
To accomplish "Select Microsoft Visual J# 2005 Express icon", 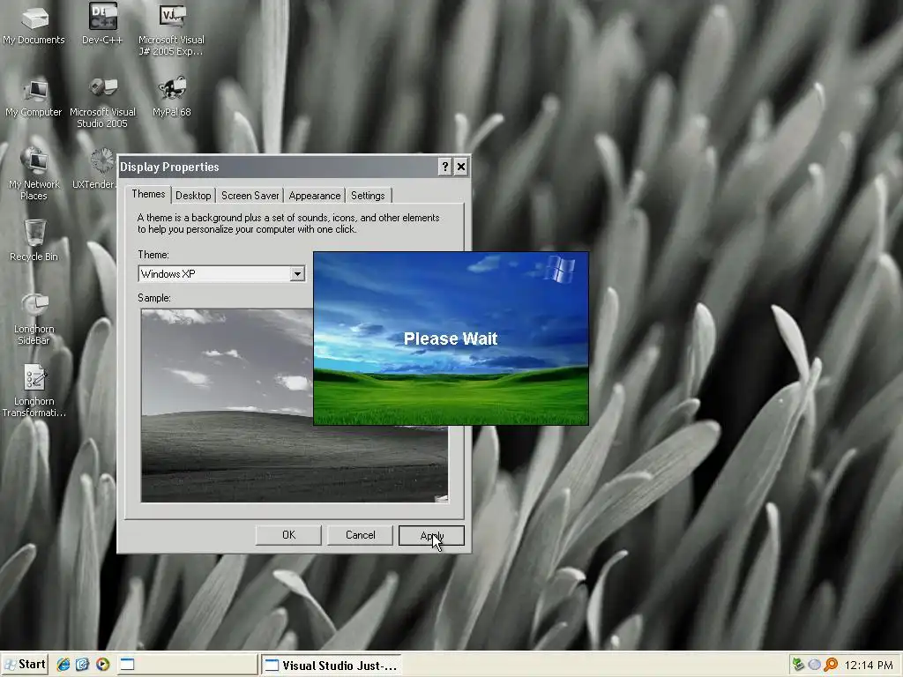I will (x=171, y=30).
